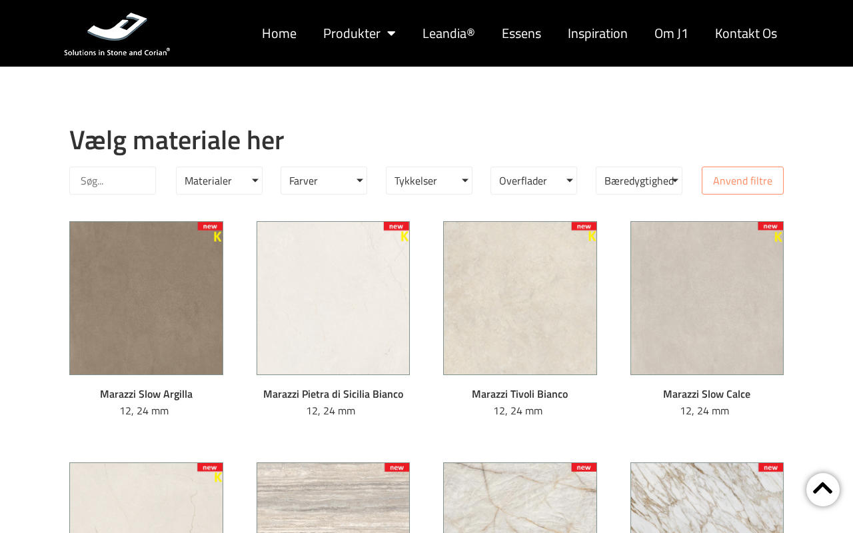The width and height of the screenshot is (853, 533).
Task: Click the scroll-to-top arrow button
Action: pos(822,489)
